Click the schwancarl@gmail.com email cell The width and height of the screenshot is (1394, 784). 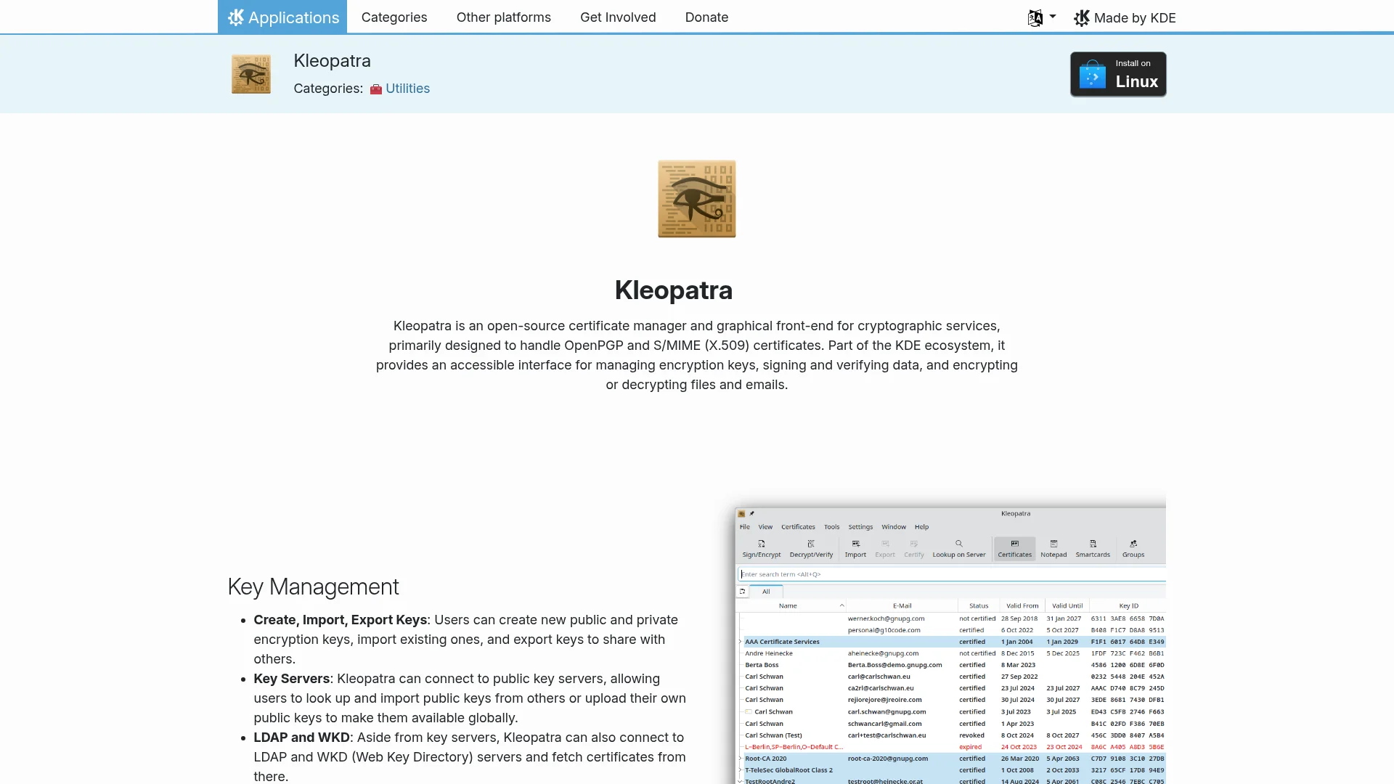884,724
